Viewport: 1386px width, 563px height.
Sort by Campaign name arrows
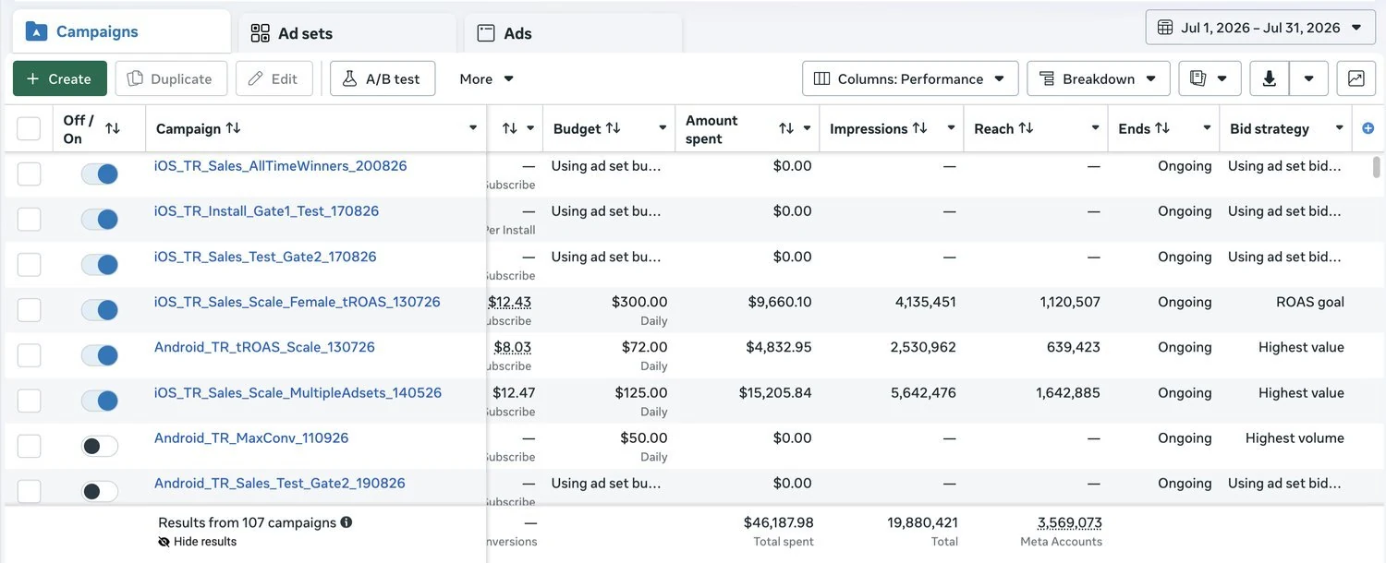pos(233,128)
